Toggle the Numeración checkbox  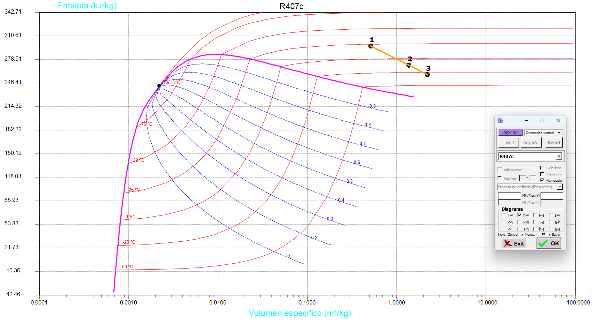pyautogui.click(x=542, y=180)
